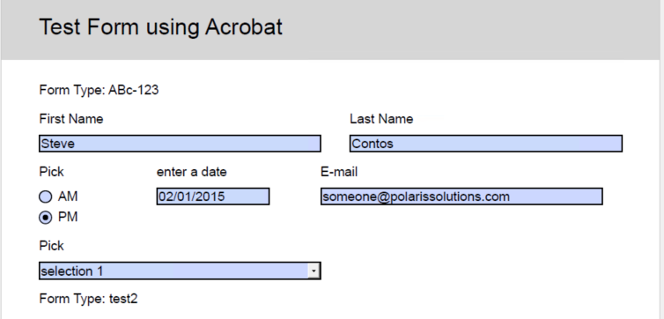664x319 pixels.
Task: Focus the Last Name field containing Contos
Action: click(486, 144)
